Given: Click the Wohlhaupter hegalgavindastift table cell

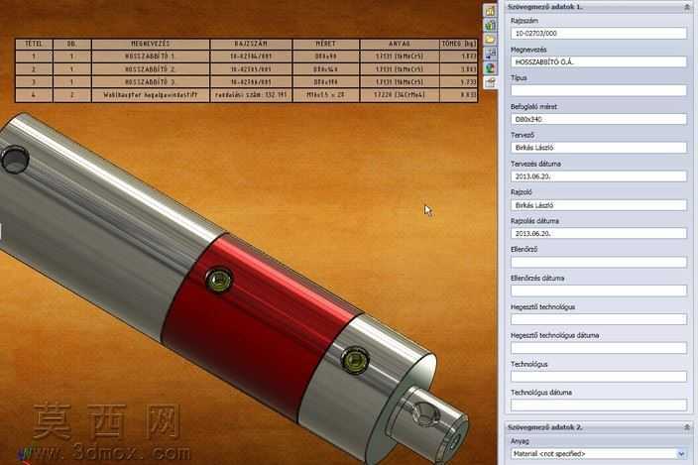Looking at the screenshot, I should (151, 95).
